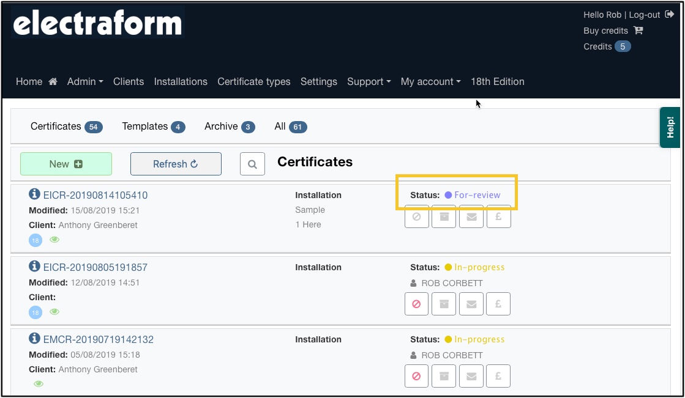Open the Help! side tab

(670, 127)
